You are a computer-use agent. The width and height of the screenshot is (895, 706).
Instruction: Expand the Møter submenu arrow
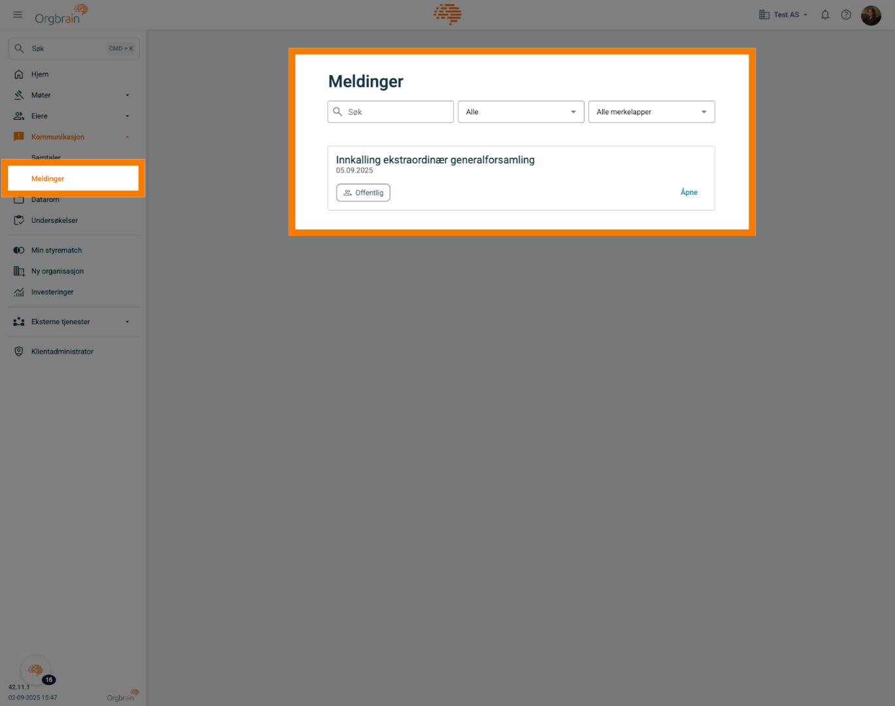click(127, 95)
